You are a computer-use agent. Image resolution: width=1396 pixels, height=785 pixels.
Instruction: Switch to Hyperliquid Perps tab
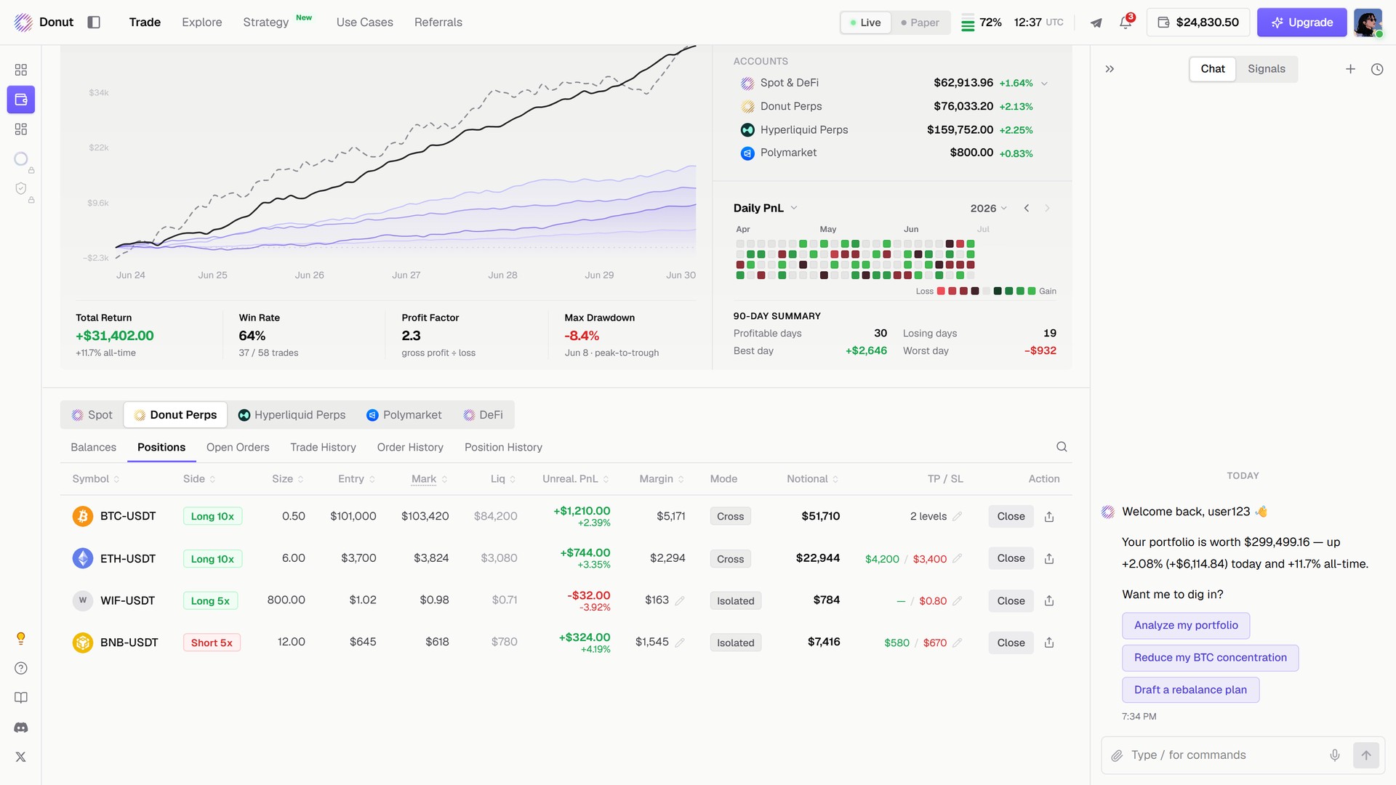coord(292,415)
